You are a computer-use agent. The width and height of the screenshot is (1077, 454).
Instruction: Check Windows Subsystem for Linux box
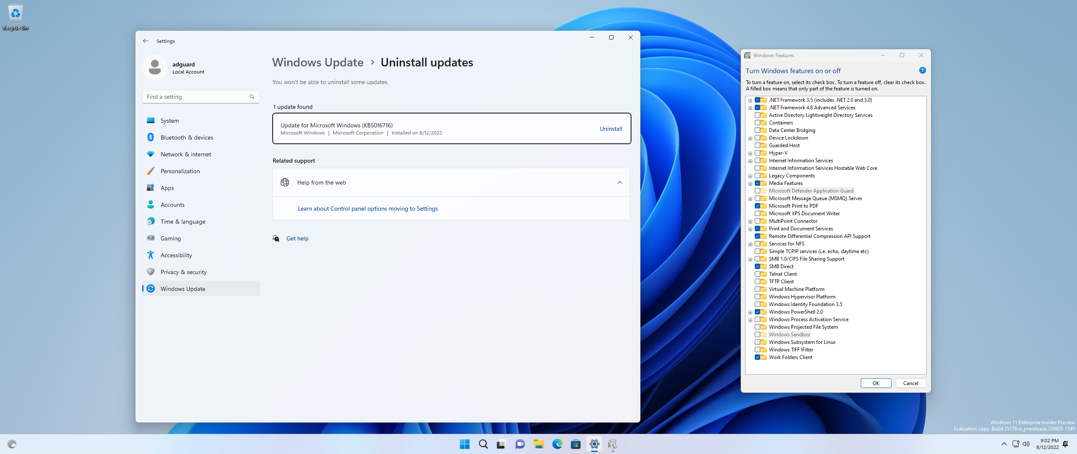coord(757,342)
